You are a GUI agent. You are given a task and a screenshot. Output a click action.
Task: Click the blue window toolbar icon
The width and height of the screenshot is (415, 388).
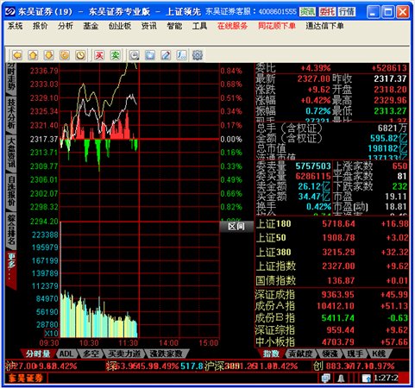tap(150, 55)
